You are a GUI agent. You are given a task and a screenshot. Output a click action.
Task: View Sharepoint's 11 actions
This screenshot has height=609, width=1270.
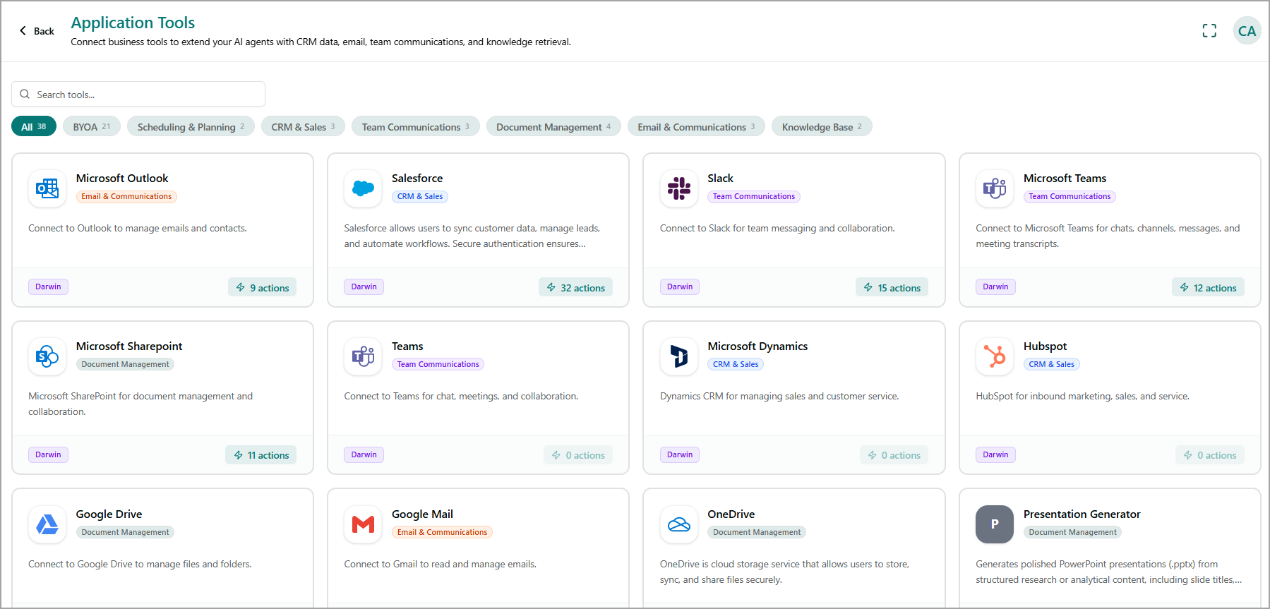(260, 455)
